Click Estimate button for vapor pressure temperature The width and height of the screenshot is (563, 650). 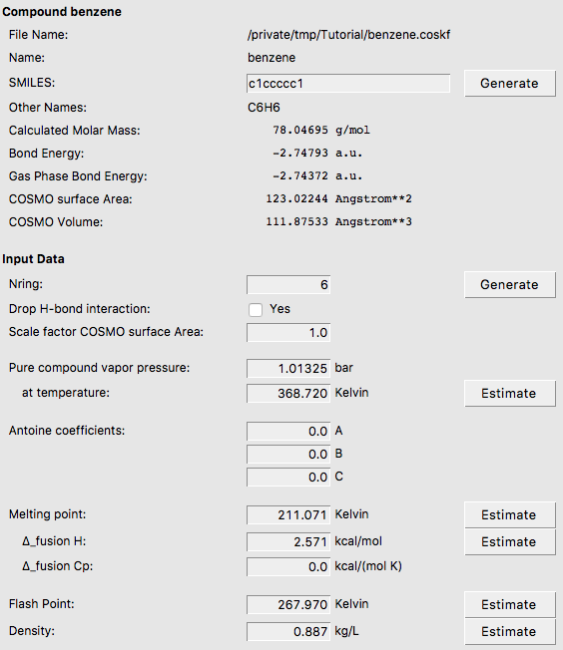click(509, 394)
